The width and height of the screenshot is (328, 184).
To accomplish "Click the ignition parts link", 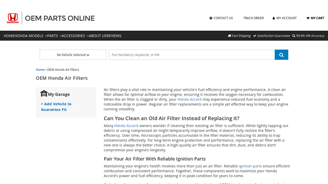I will click(250, 166).
